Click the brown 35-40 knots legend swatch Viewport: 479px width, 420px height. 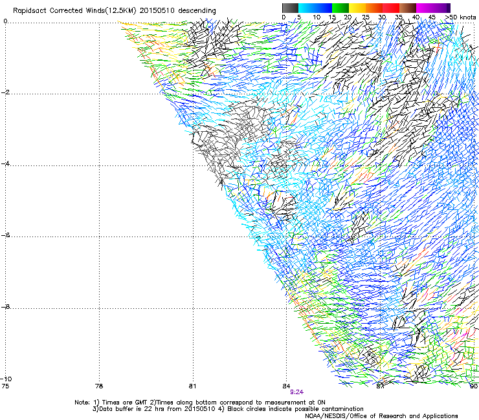pyautogui.click(x=408, y=8)
